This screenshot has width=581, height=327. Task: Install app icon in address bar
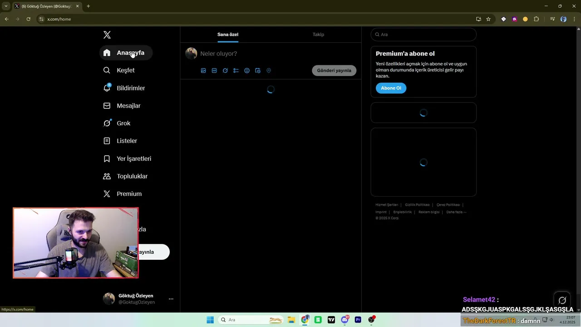(478, 19)
